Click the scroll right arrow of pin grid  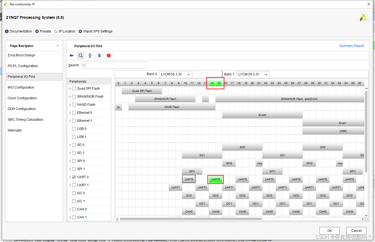click(x=363, y=219)
